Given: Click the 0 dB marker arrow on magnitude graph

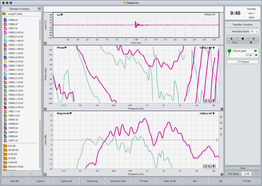Looking at the screenshot, I should tap(217, 140).
